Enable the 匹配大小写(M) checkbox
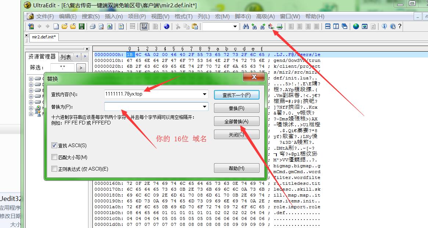Screen dimensions: 428x228 click(x=54, y=157)
